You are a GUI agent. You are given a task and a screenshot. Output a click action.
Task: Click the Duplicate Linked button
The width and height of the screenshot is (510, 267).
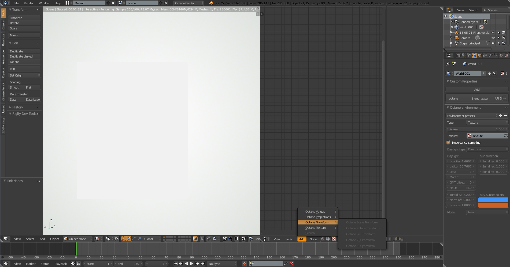[x=24, y=56]
